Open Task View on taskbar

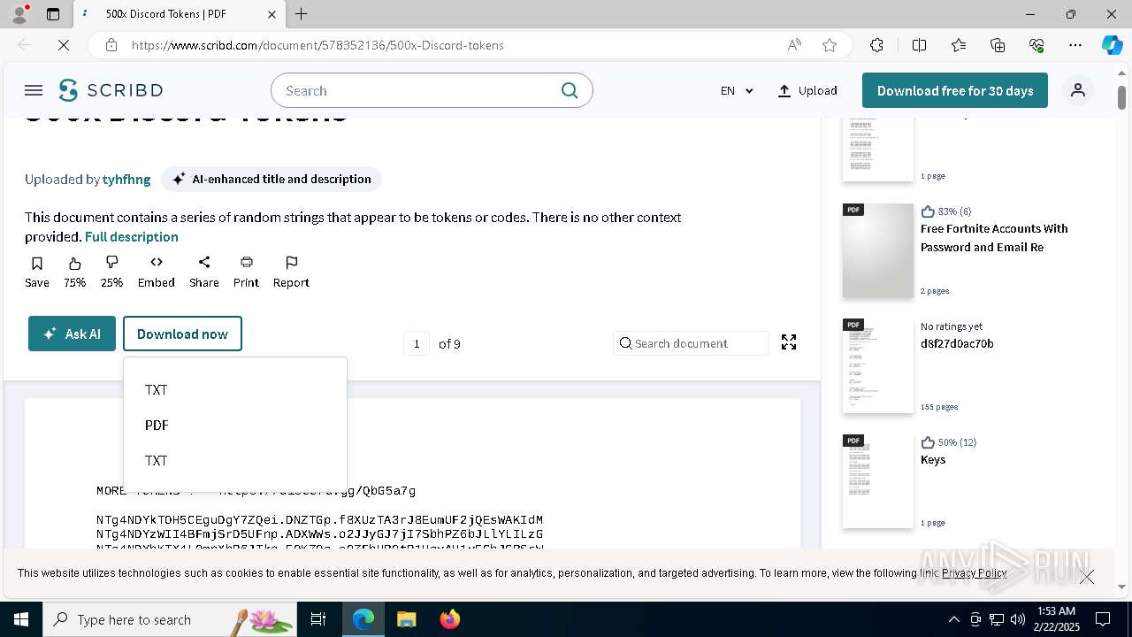coord(318,619)
